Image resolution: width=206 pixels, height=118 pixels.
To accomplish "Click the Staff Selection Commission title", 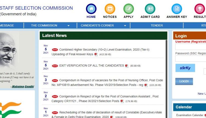I will [x=36, y=8].
